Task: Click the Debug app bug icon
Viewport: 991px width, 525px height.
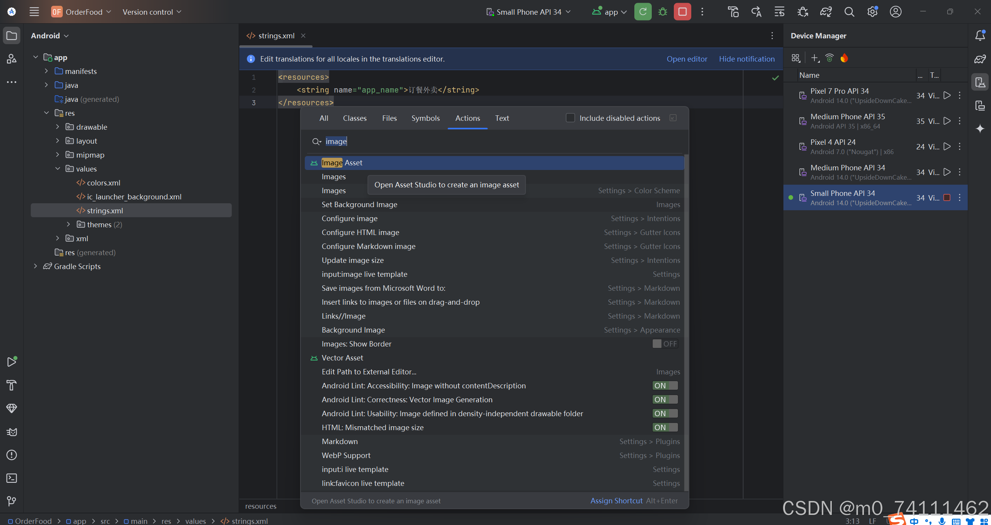Action: tap(663, 12)
